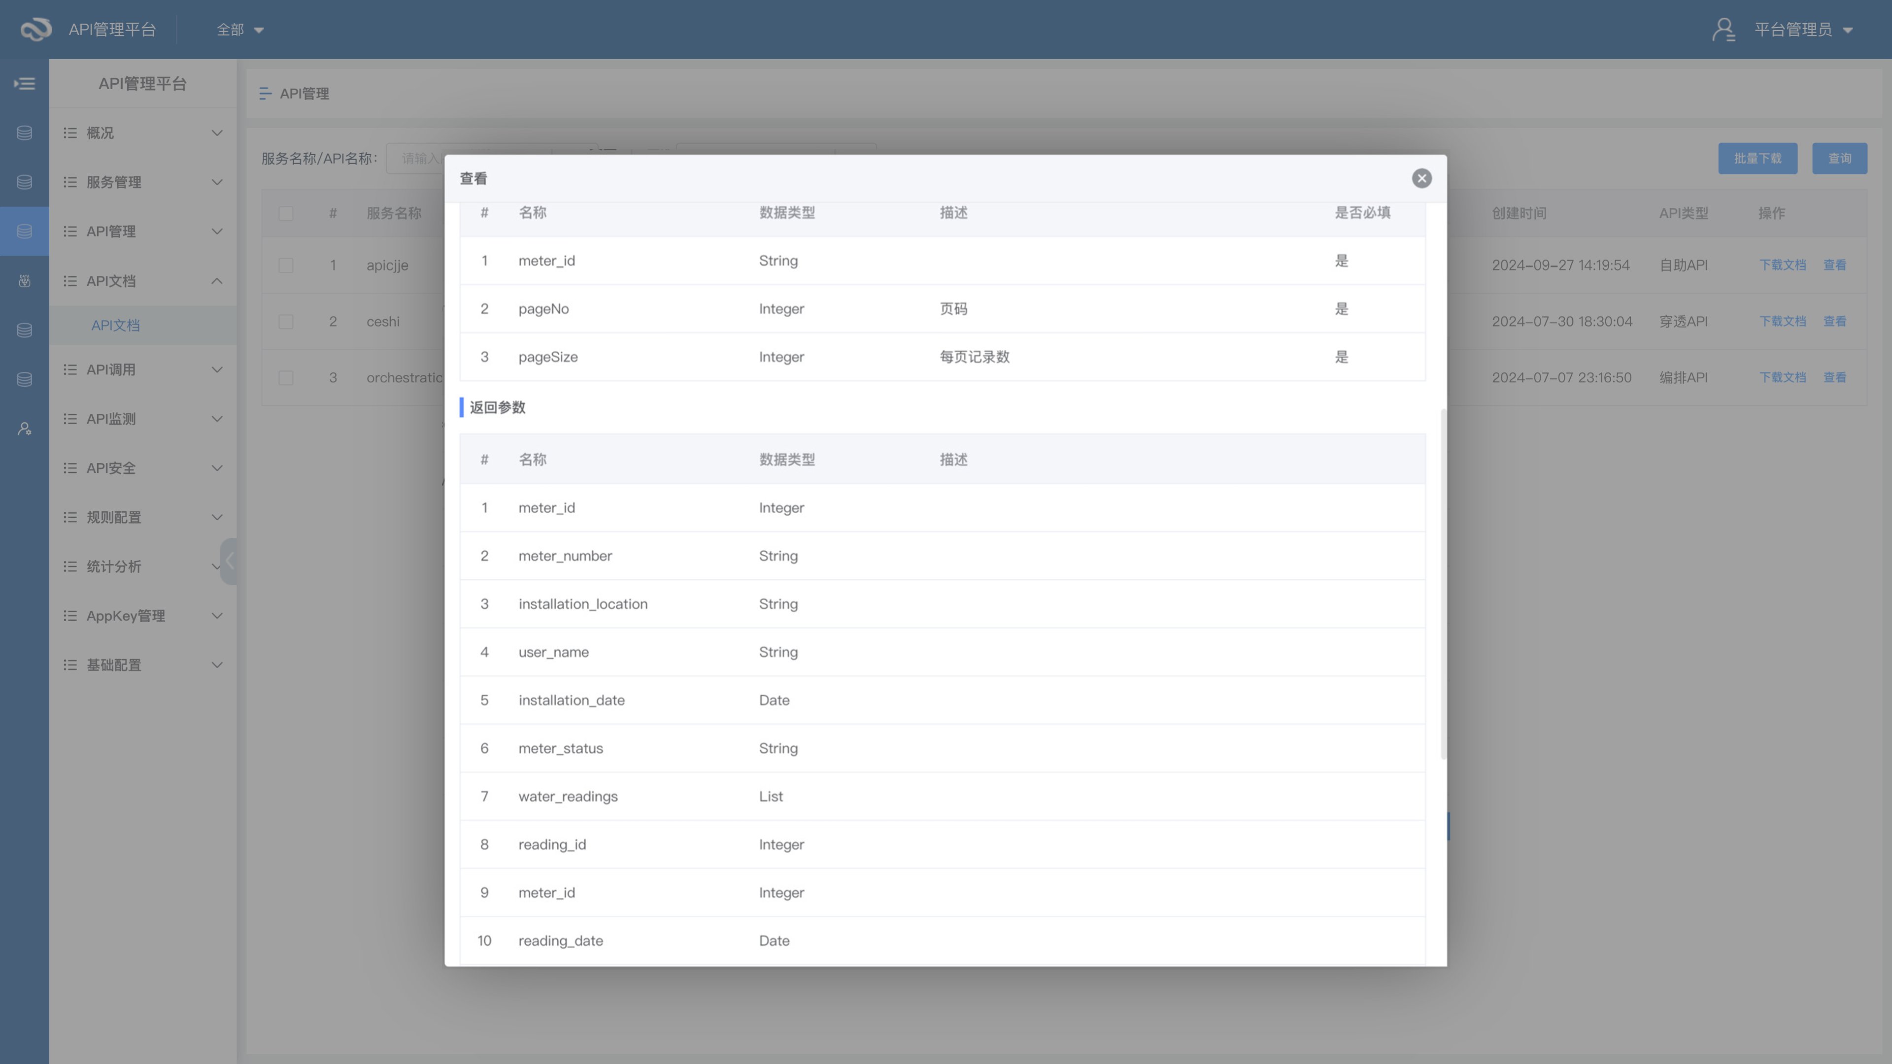
Task: Toggle the select-all header checkbox
Action: pyautogui.click(x=286, y=213)
